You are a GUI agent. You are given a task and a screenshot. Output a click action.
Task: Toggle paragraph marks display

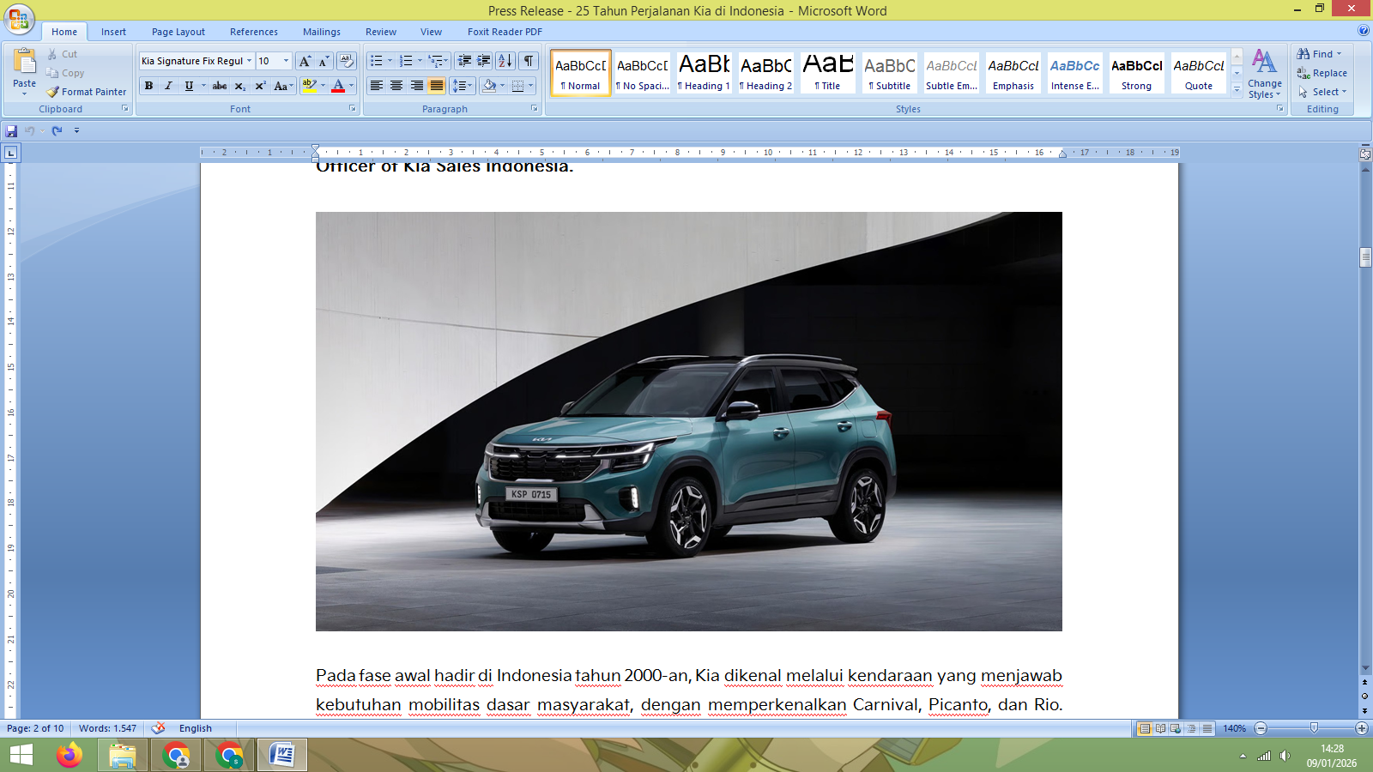(x=529, y=61)
